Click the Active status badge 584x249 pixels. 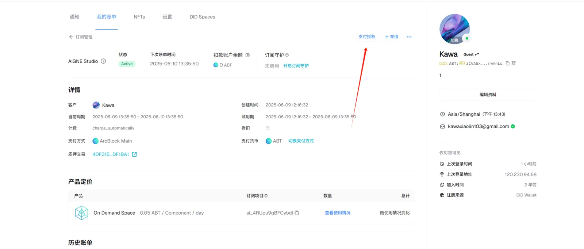(127, 64)
